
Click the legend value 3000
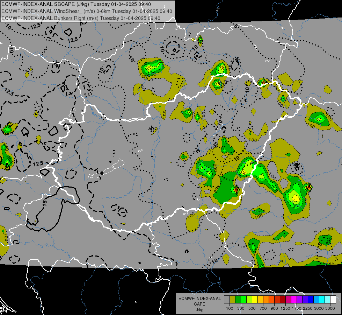coord(319,308)
